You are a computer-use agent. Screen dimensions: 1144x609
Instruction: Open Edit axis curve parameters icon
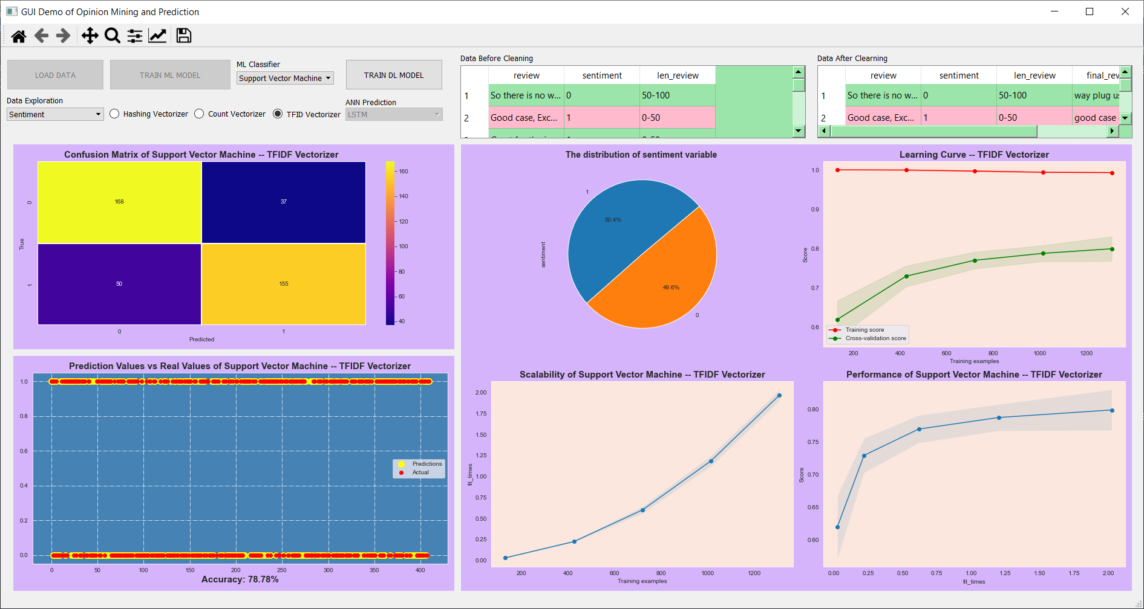point(157,36)
